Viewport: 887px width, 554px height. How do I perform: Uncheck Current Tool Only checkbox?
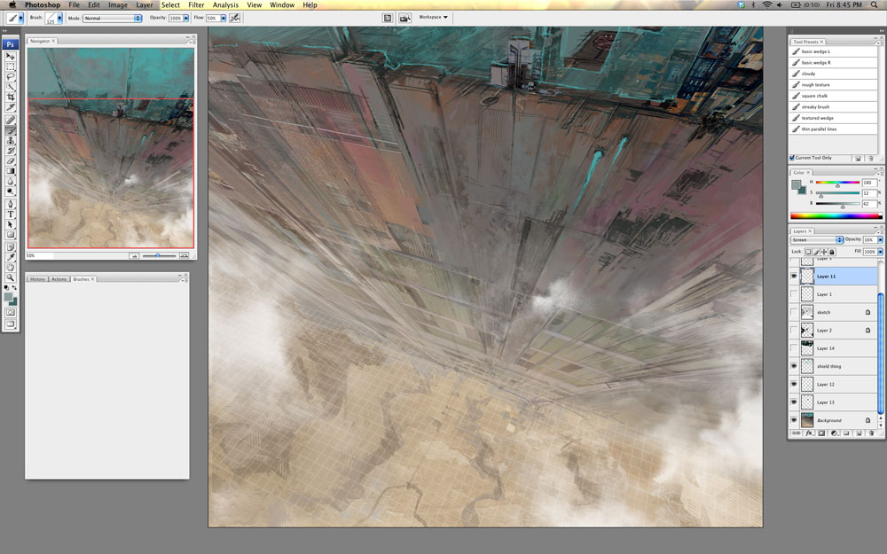tap(792, 158)
